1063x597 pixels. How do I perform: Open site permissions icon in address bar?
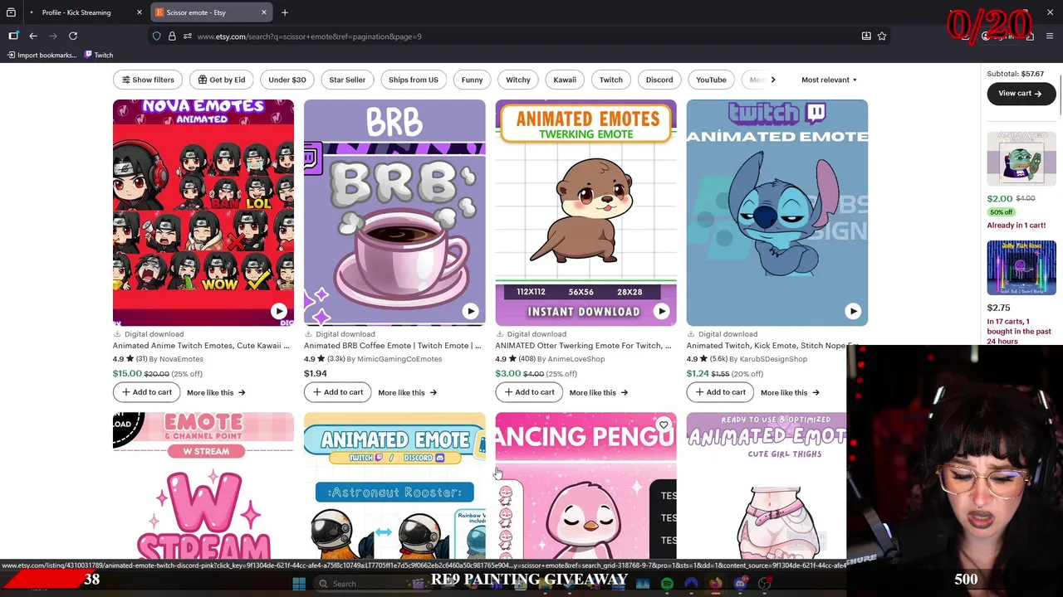(x=188, y=36)
